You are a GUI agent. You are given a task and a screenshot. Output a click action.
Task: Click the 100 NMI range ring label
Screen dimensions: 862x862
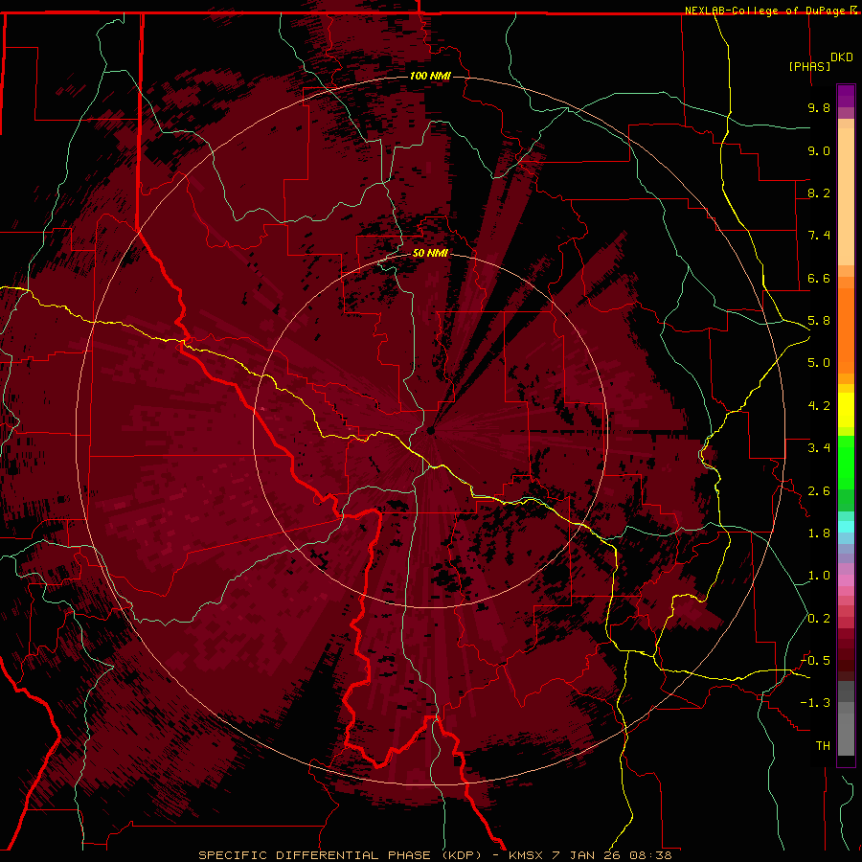[x=430, y=76]
